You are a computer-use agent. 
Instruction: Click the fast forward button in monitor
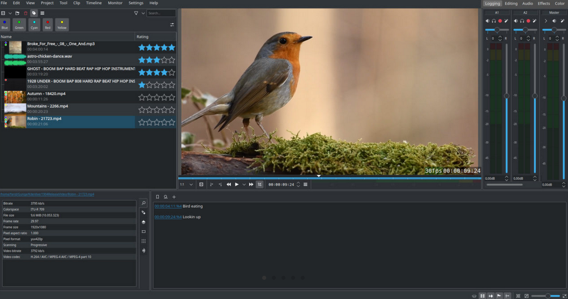pos(251,184)
